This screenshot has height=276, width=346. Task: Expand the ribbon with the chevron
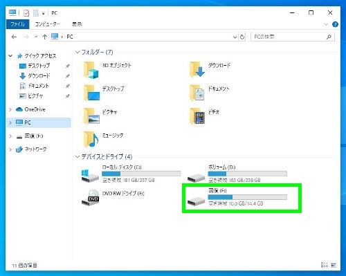326,24
